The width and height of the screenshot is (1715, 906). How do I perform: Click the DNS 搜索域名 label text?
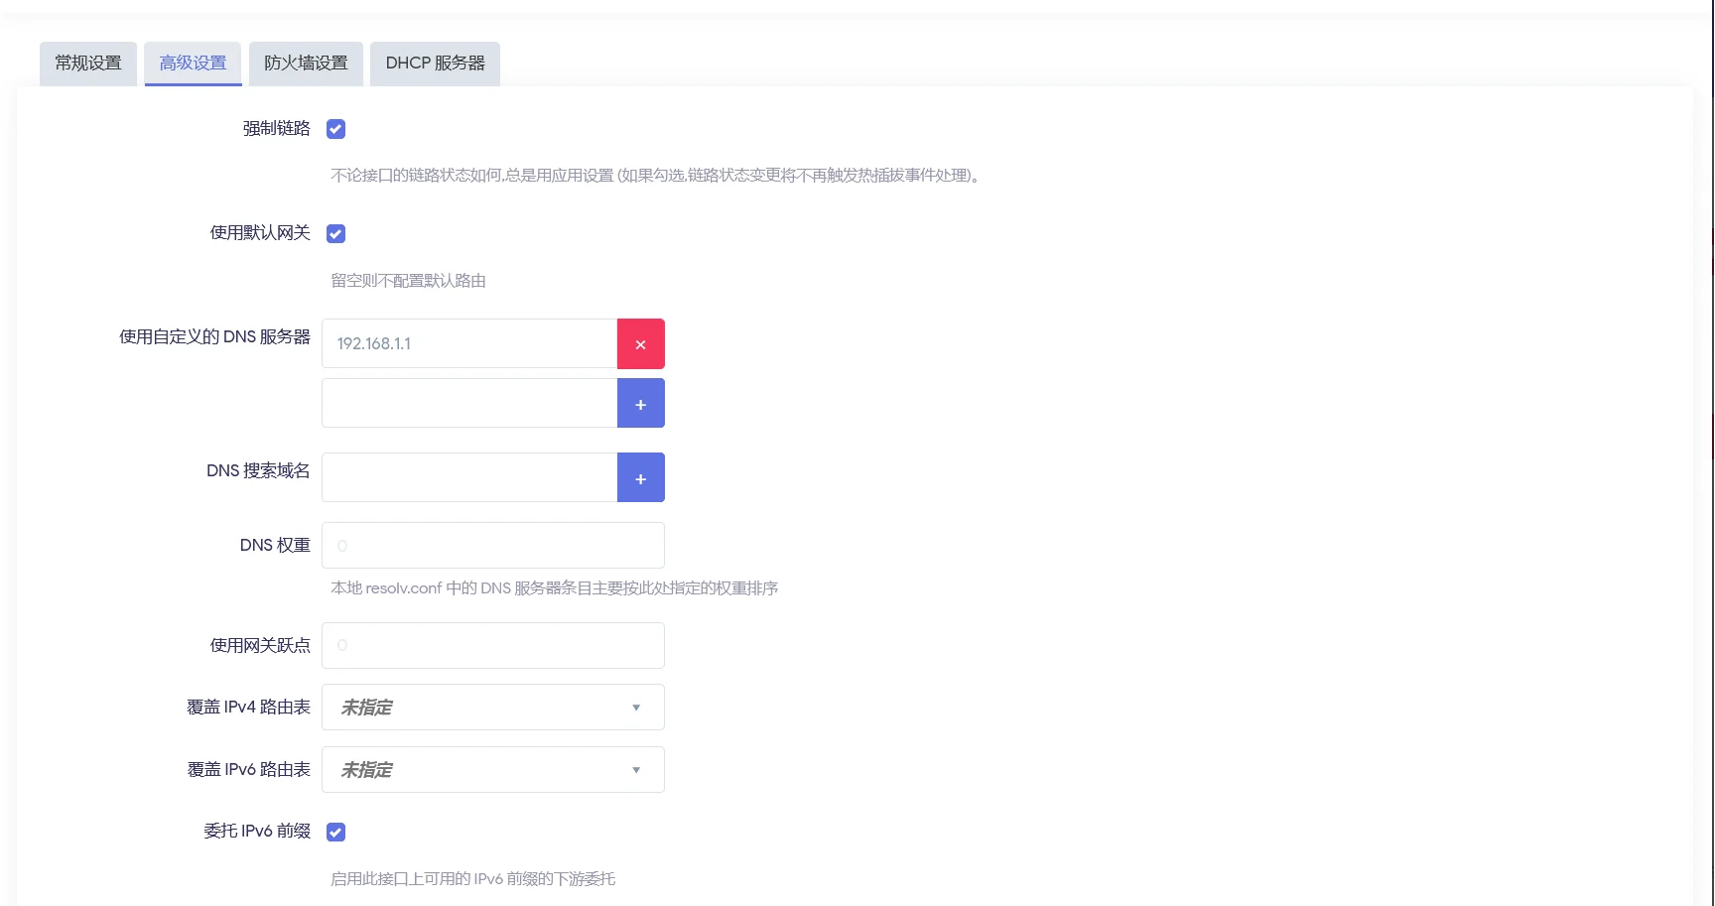[x=258, y=470]
